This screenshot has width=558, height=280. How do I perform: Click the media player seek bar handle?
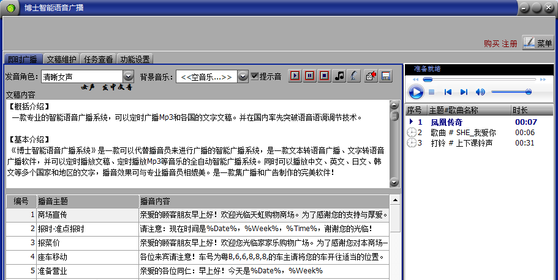(x=428, y=79)
